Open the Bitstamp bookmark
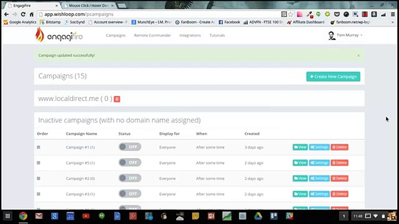399x224 pixels. coord(50,22)
